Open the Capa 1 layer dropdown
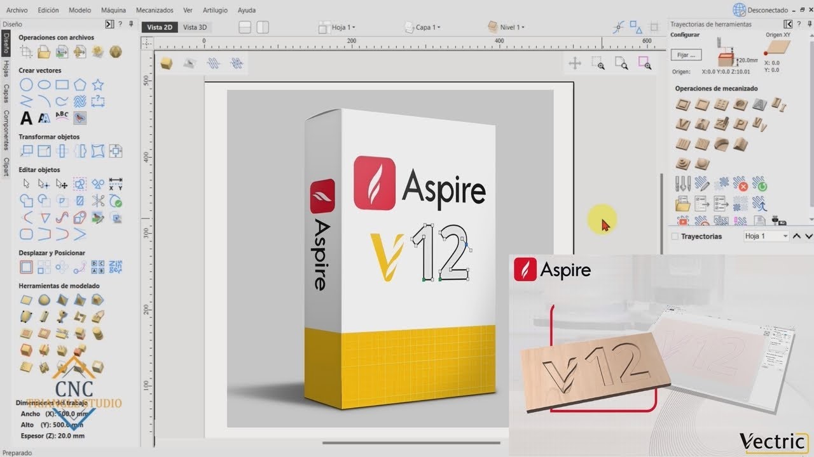Screen dimensions: 814x457 click(x=422, y=27)
